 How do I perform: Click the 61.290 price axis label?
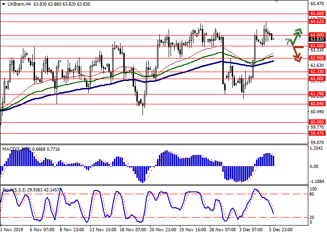[x=317, y=94]
